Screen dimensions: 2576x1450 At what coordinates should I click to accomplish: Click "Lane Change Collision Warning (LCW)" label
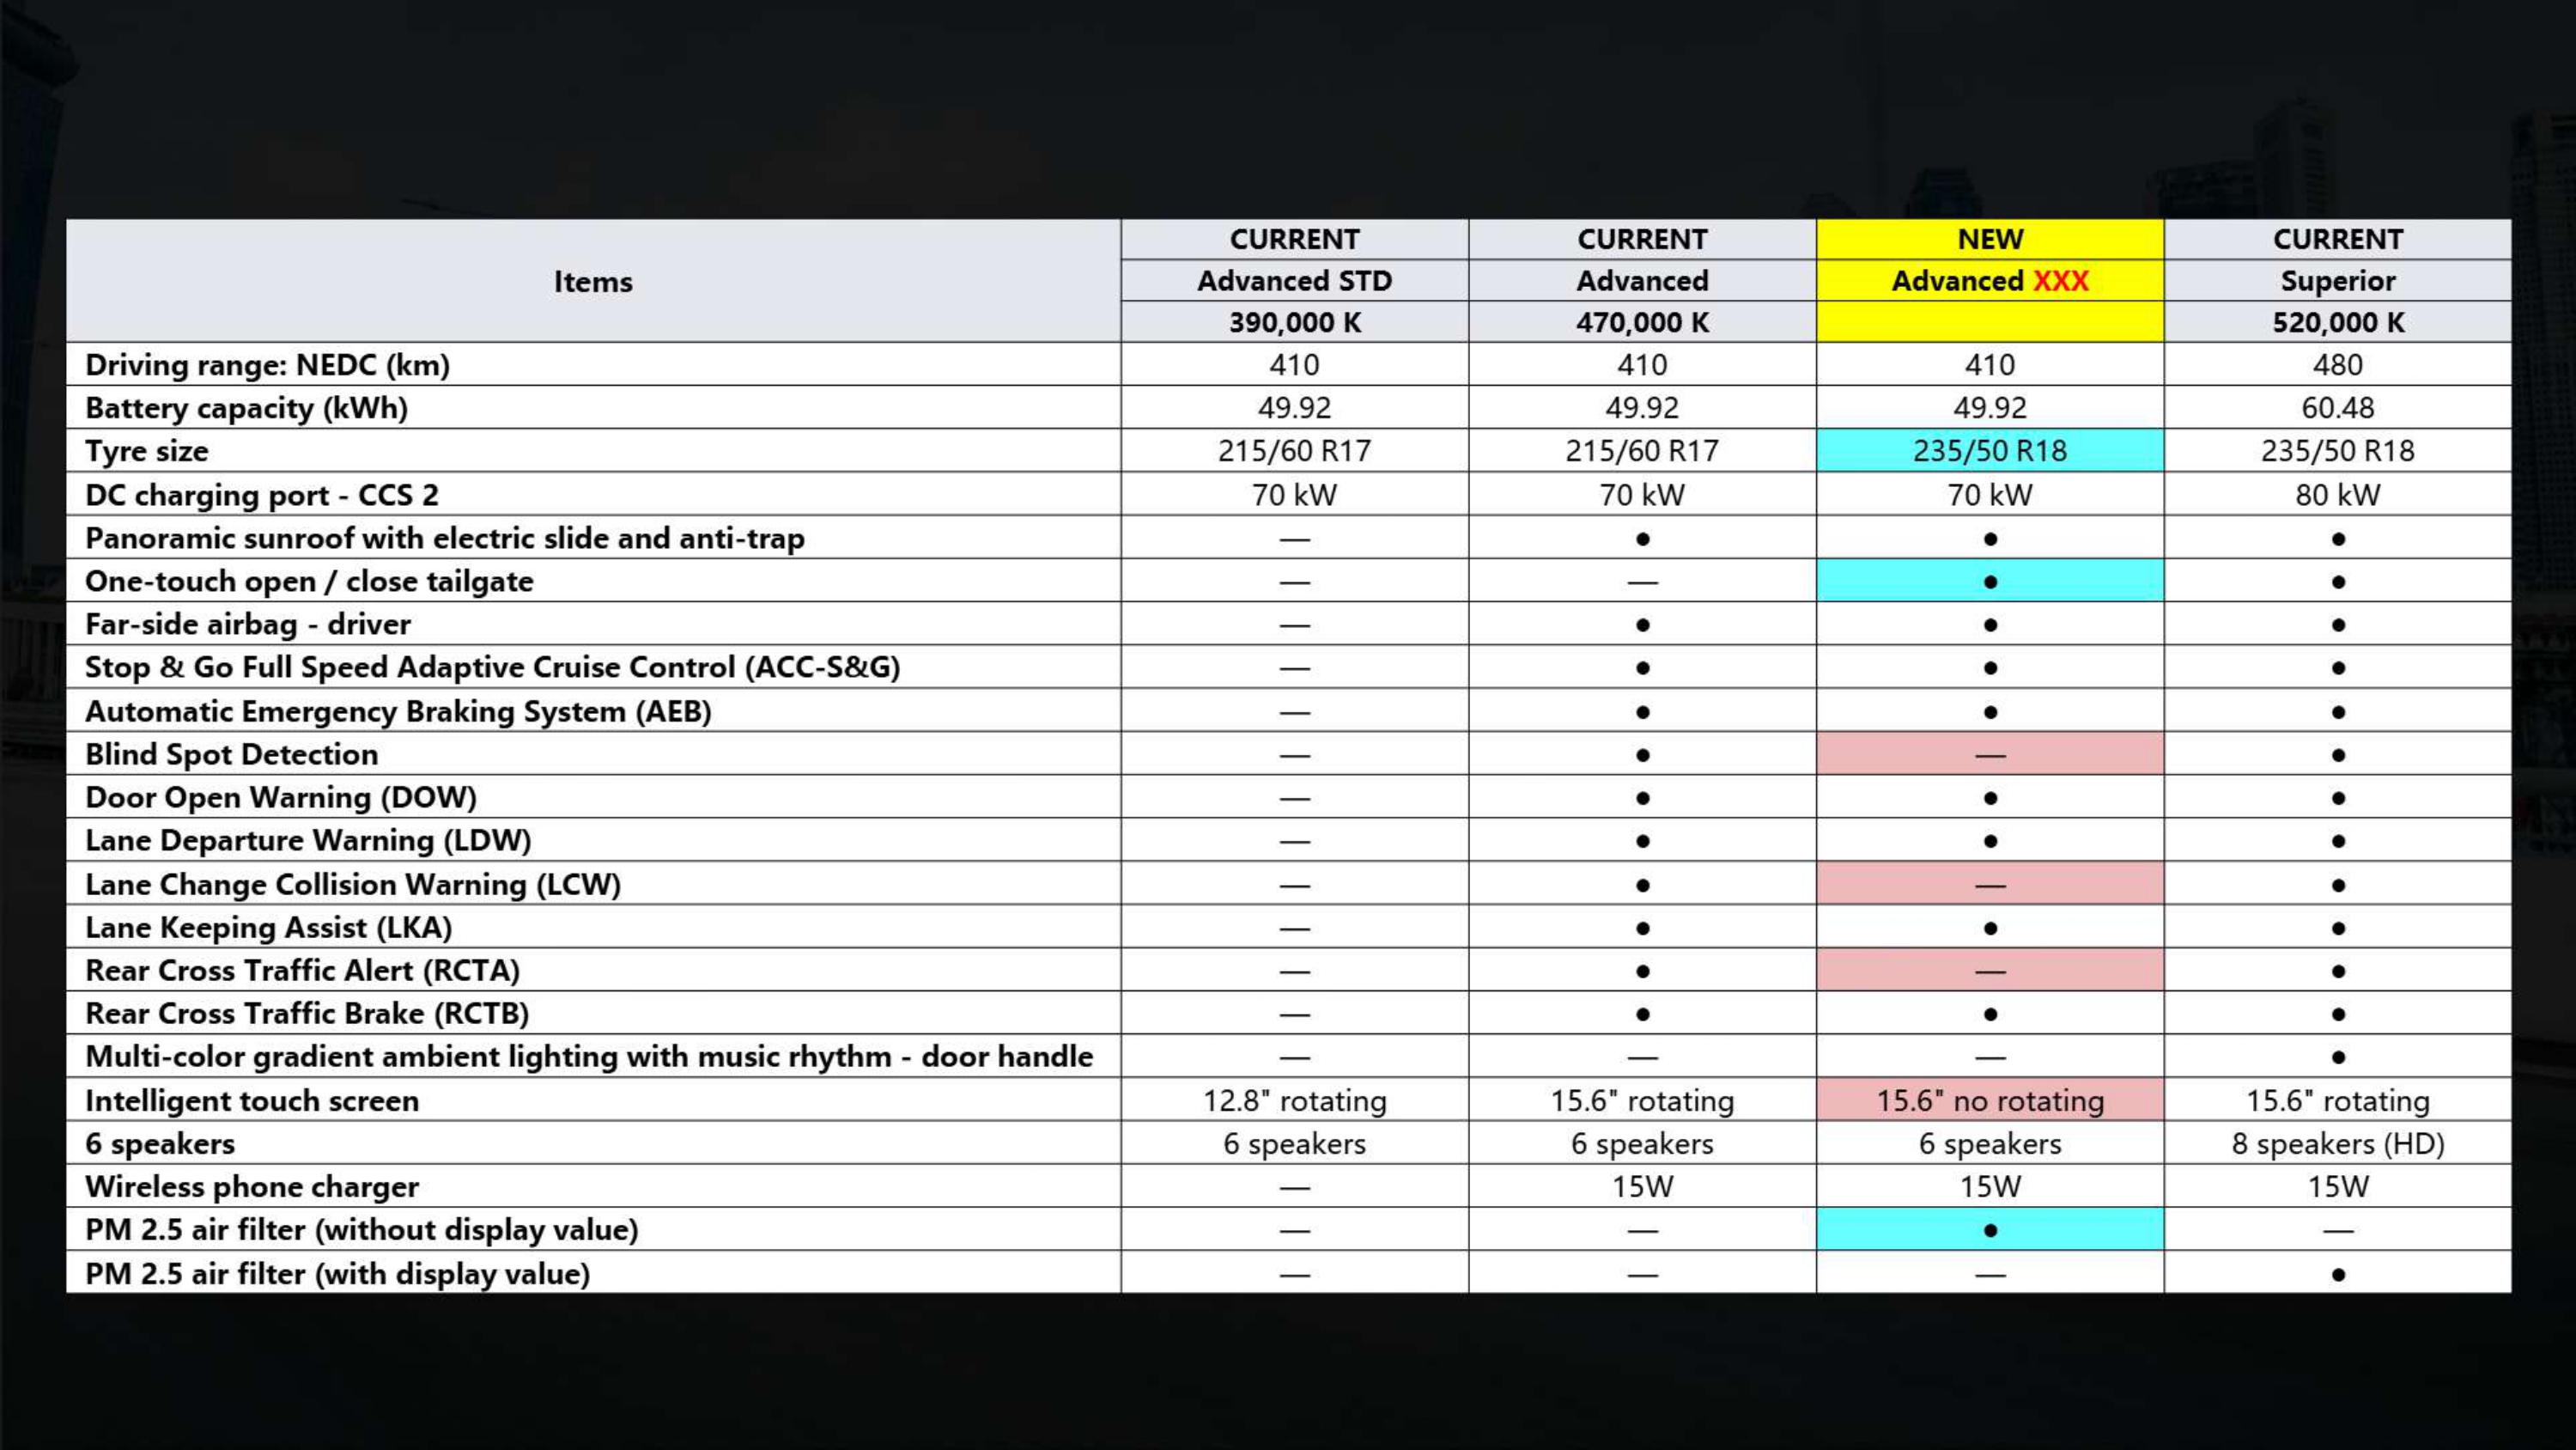pos(353,885)
